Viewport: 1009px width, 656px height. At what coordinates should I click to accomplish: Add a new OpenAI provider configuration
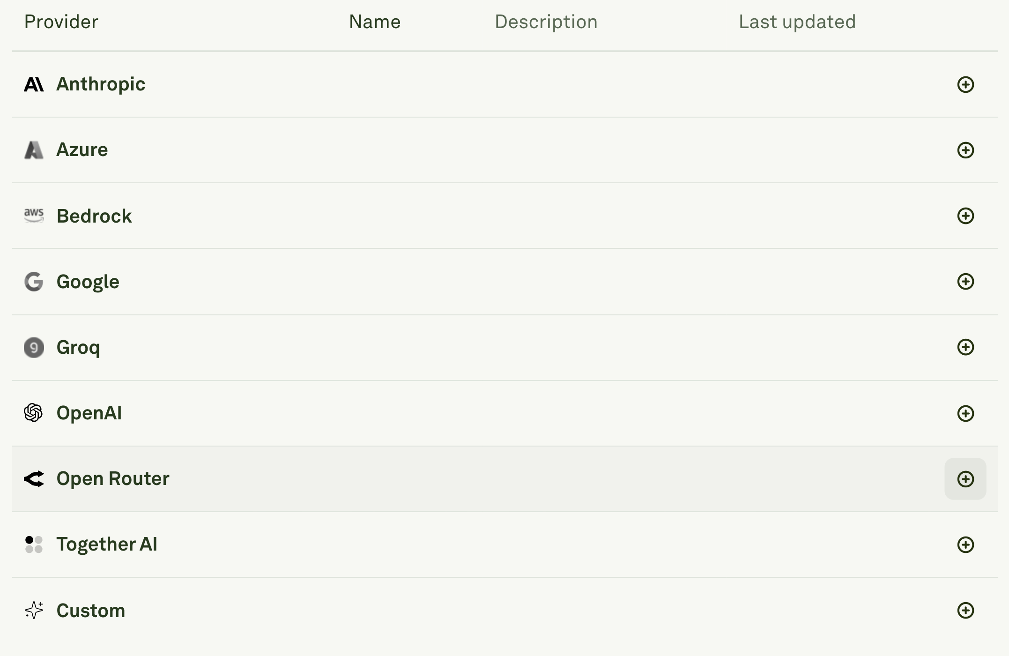click(x=965, y=413)
